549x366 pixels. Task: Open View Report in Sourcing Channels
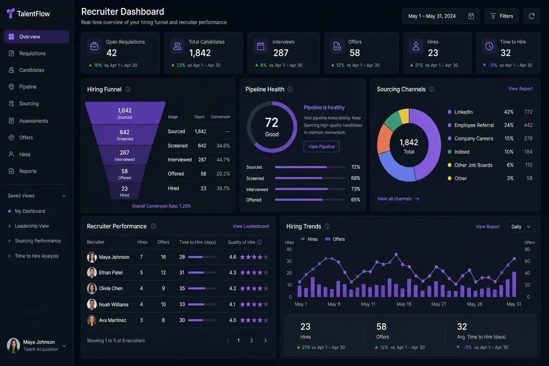520,89
